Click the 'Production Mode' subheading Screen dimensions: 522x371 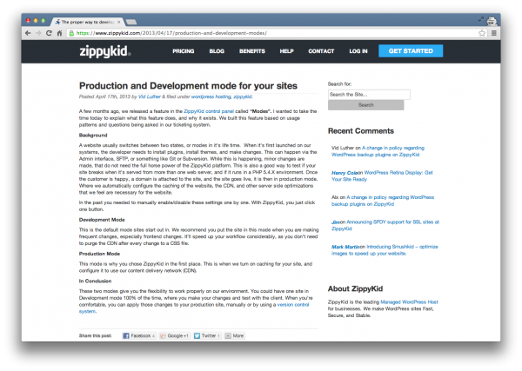[x=99, y=254]
